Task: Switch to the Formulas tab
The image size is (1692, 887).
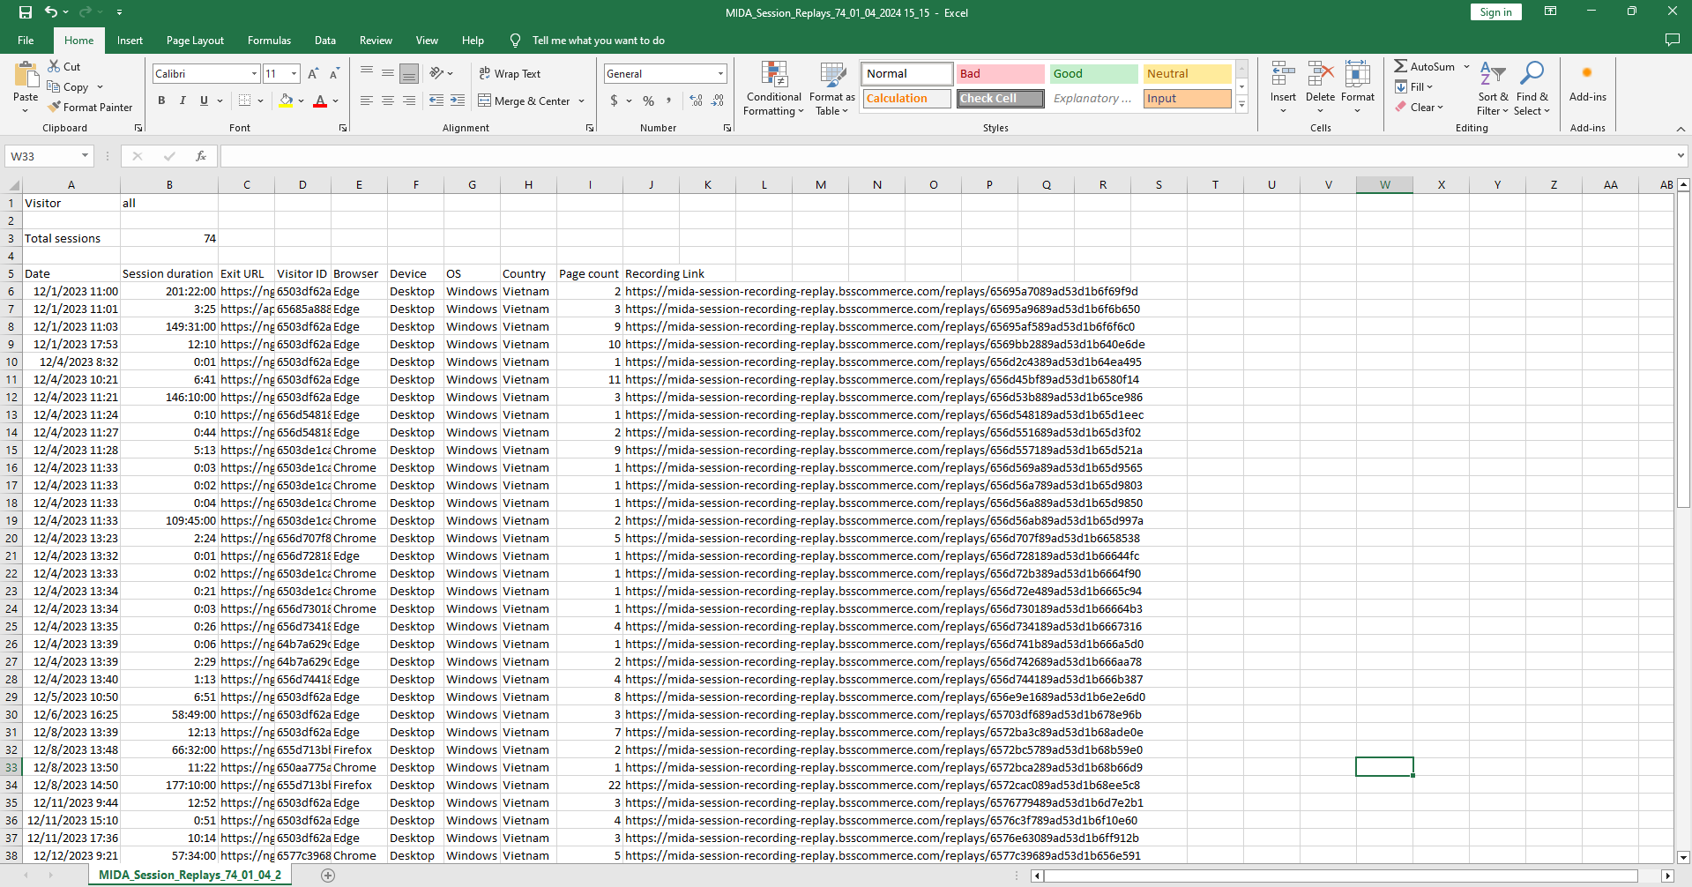Action: point(269,41)
